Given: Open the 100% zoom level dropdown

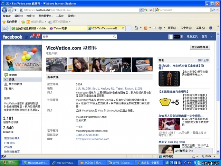Looking at the screenshot, I should tap(214, 156).
